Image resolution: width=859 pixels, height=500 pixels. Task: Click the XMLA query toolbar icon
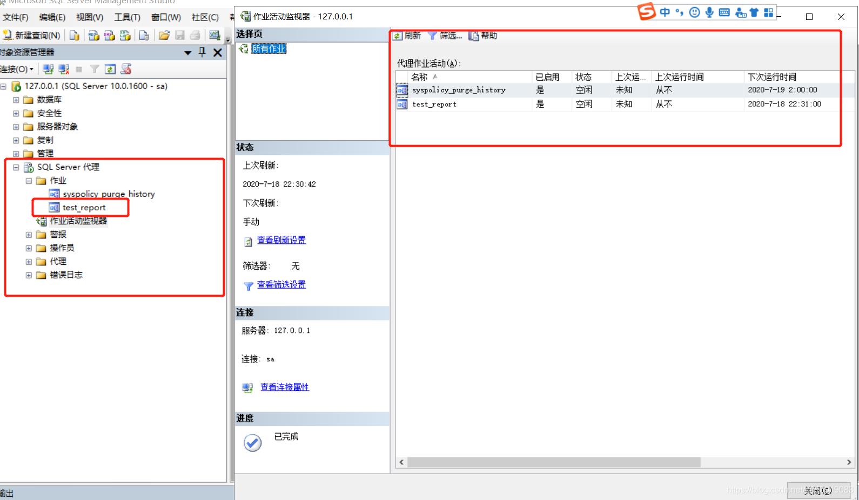pos(125,35)
